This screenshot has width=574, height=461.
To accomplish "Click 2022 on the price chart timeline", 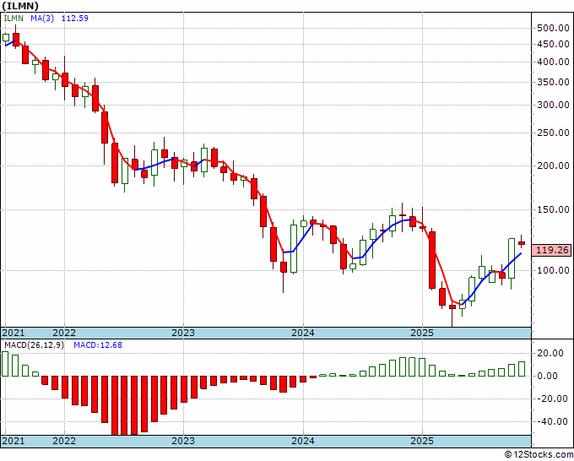I will pyautogui.click(x=63, y=333).
